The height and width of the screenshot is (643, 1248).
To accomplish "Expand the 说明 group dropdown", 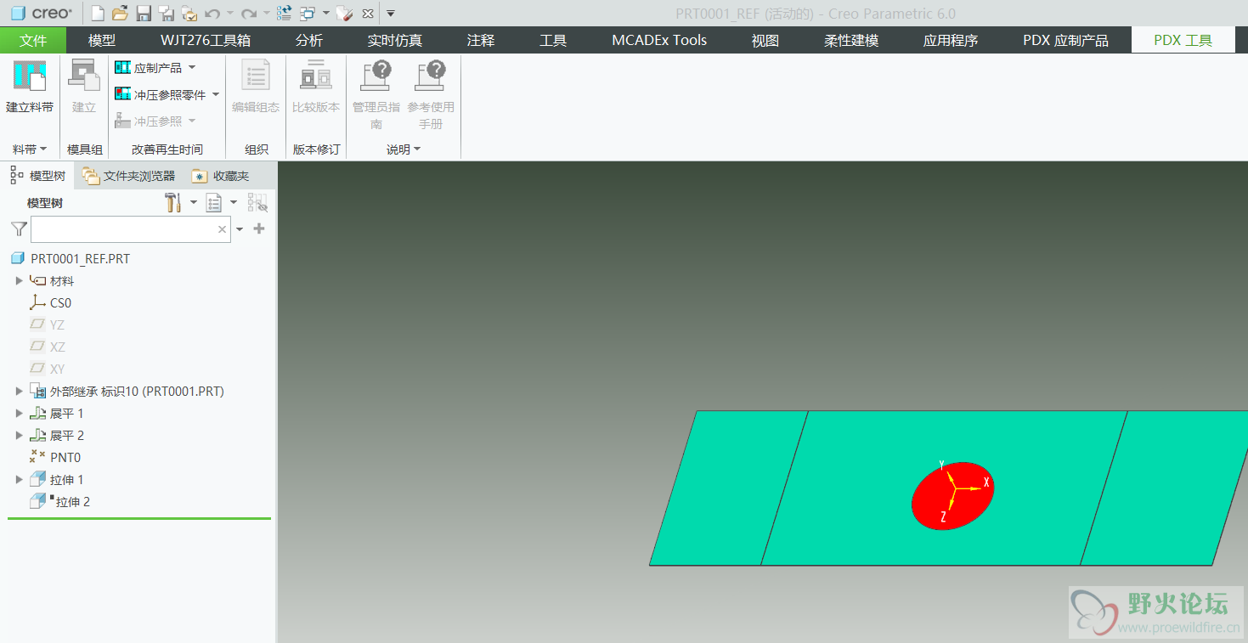I will coord(404,149).
